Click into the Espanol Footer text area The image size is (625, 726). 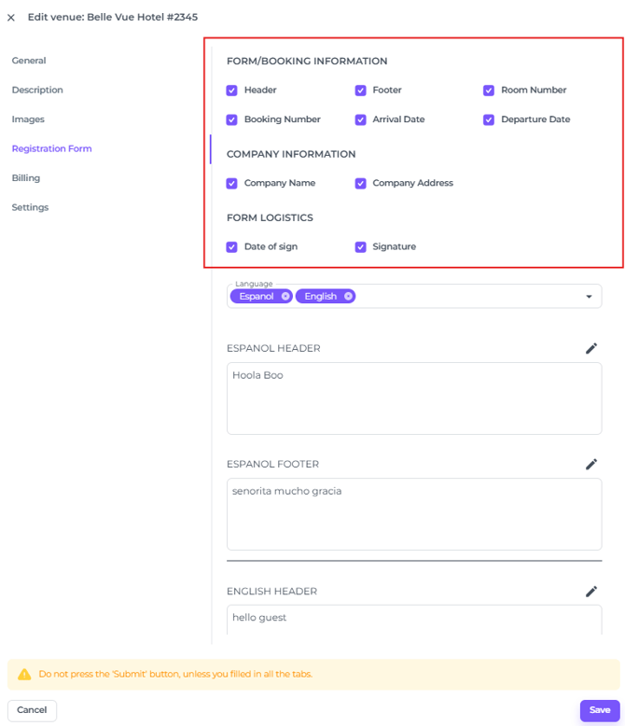(x=413, y=514)
